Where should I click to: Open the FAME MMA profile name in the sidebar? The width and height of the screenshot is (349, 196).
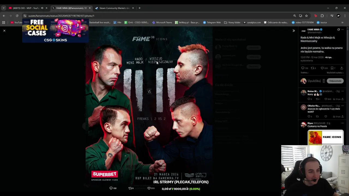click(x=313, y=29)
